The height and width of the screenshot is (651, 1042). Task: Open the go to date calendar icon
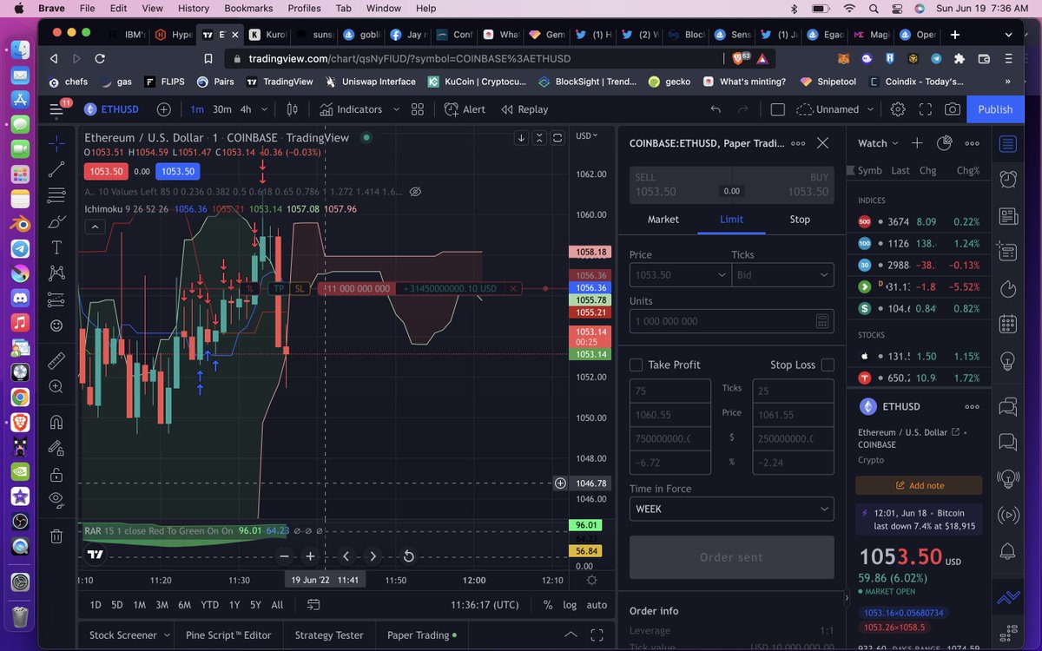(x=313, y=605)
